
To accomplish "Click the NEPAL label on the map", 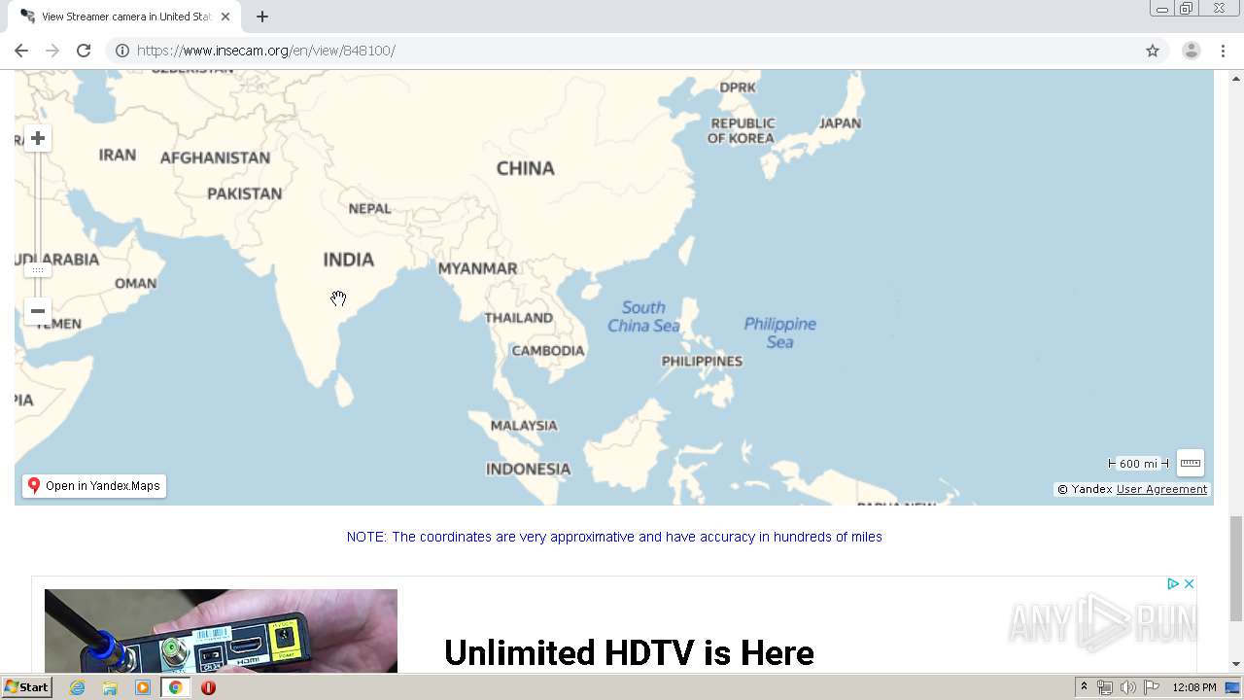I will coord(369,209).
